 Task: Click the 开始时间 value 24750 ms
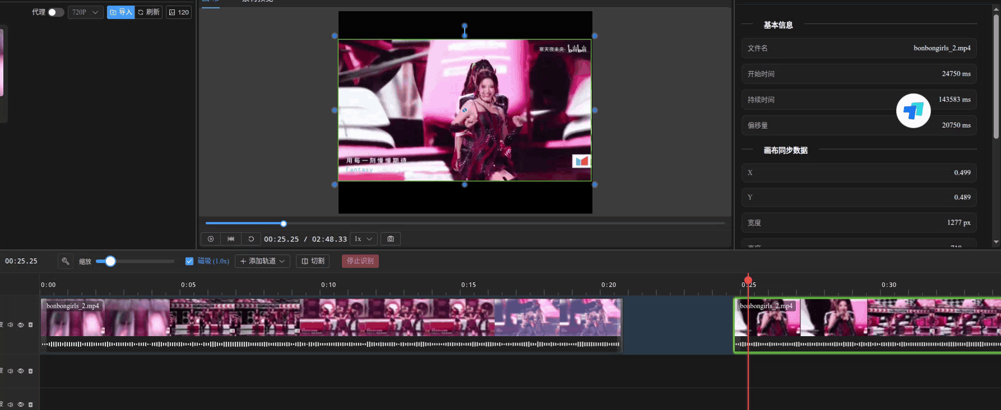tap(956, 74)
